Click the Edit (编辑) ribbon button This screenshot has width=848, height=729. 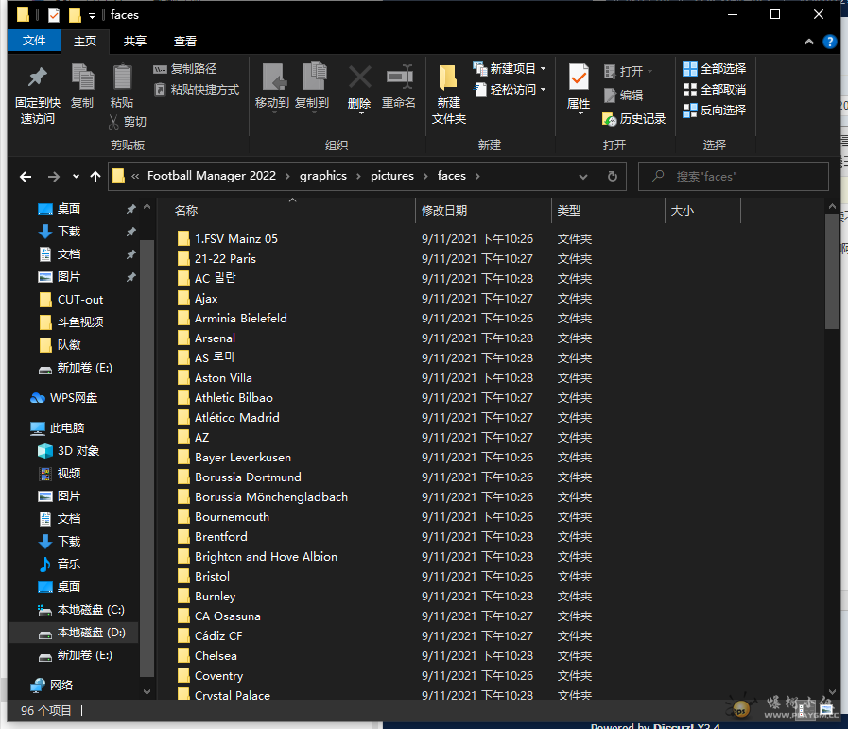coord(623,95)
